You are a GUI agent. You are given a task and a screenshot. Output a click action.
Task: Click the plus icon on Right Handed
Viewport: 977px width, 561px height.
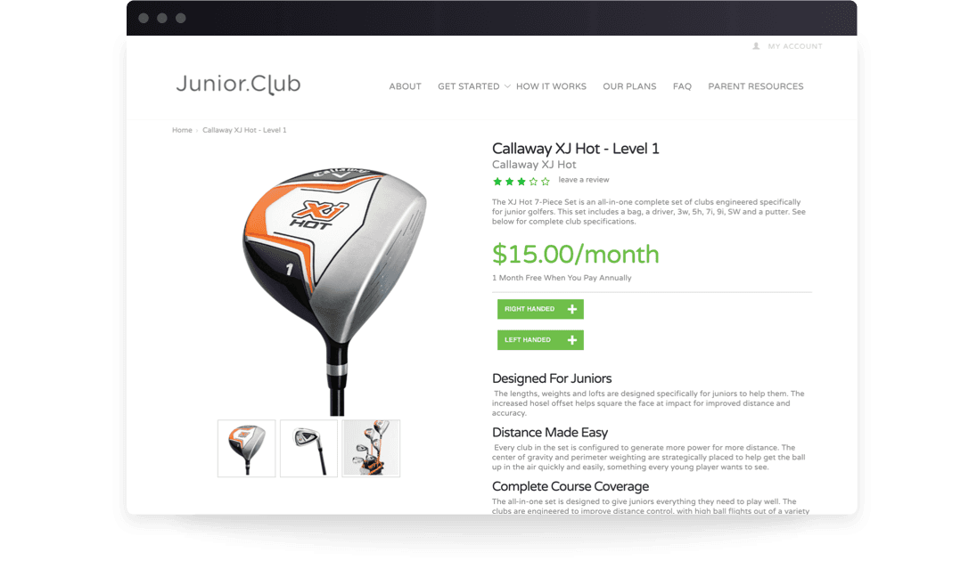(572, 309)
